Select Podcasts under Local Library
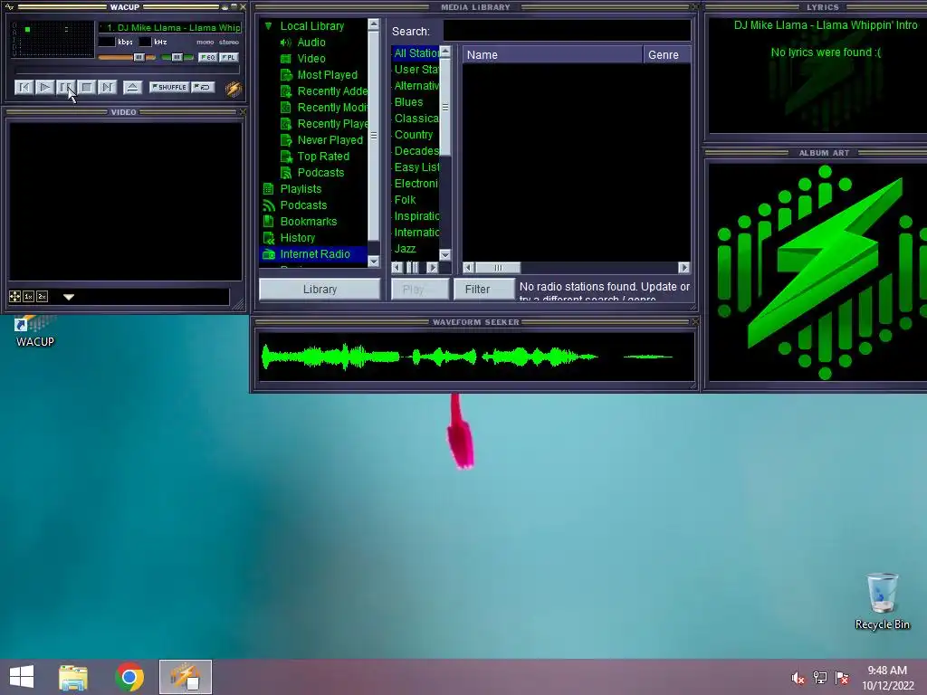 click(x=320, y=173)
